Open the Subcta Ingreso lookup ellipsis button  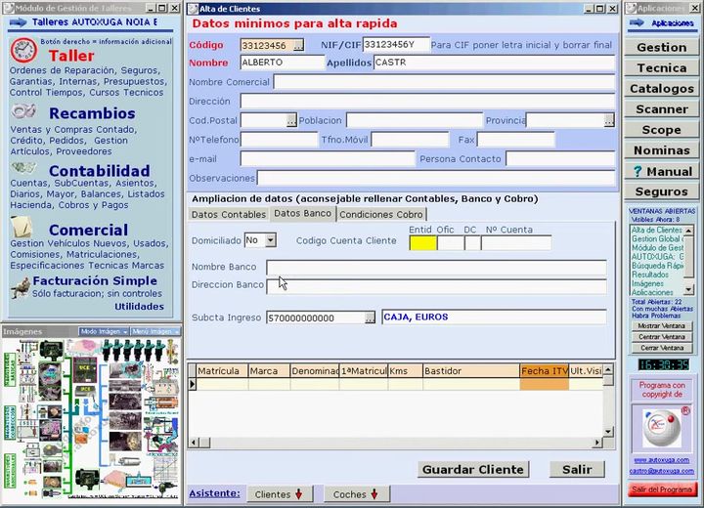[370, 317]
